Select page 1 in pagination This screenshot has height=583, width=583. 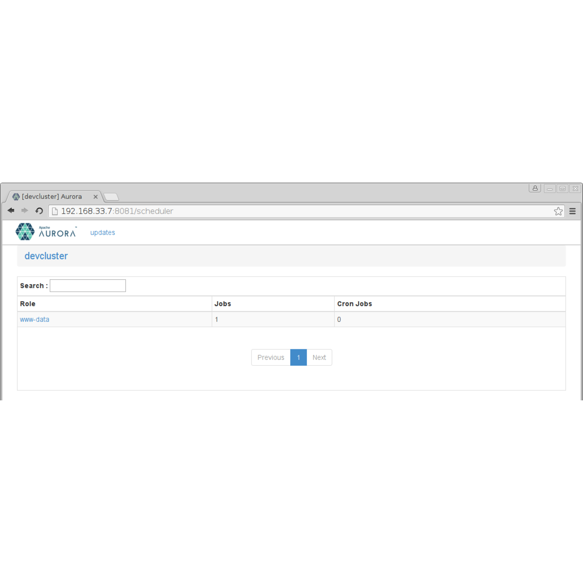pos(298,358)
